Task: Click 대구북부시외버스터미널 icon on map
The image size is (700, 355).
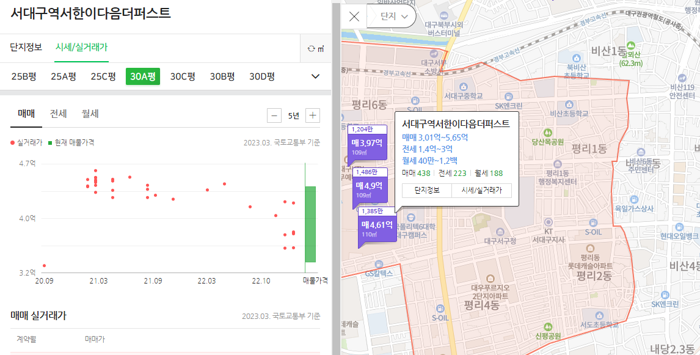Action: point(443,16)
